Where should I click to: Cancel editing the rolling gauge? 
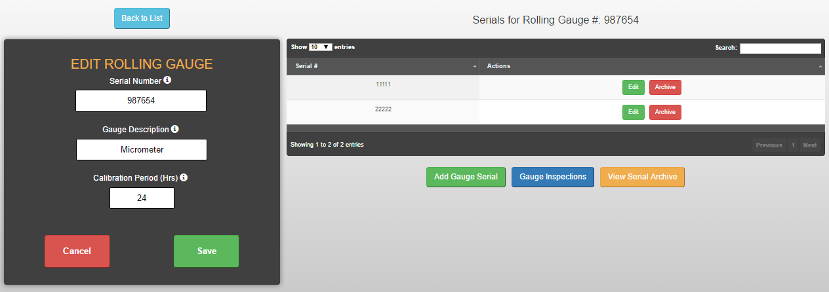pyautogui.click(x=77, y=251)
